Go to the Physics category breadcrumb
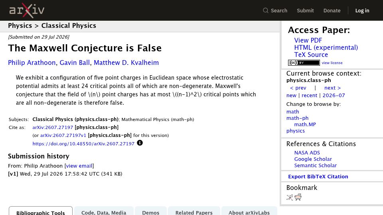Screen dimensions: 383x215 pyautogui.click(x=20, y=25)
